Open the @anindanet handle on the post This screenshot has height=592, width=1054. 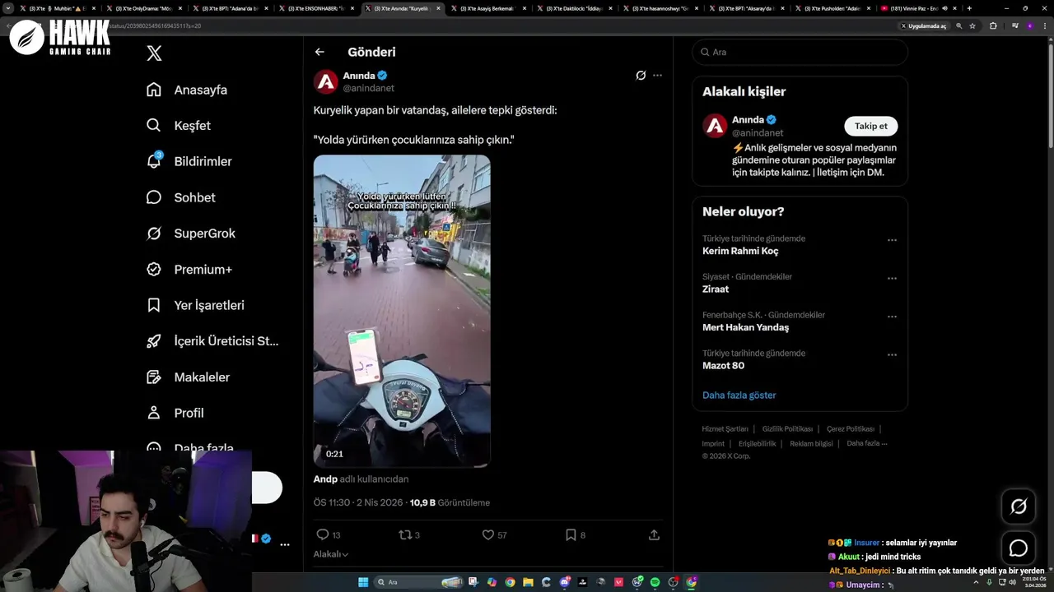coord(368,88)
